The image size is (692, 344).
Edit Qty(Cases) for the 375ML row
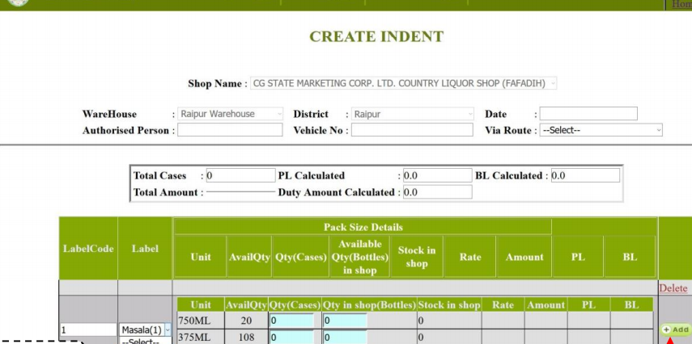click(x=291, y=338)
